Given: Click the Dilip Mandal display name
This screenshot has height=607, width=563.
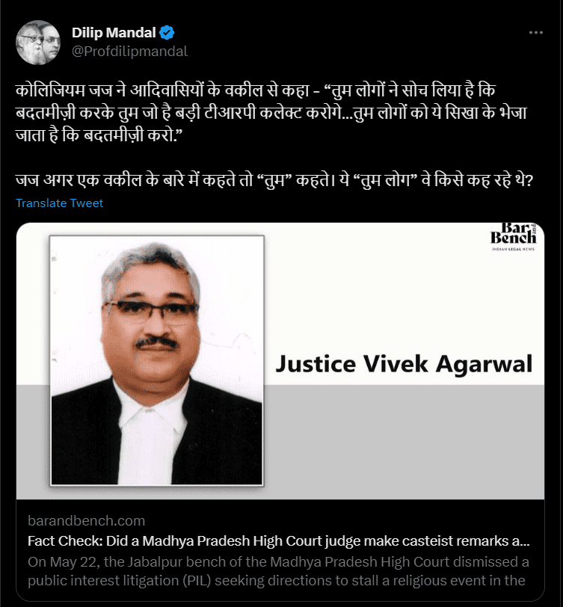Looking at the screenshot, I should (114, 33).
